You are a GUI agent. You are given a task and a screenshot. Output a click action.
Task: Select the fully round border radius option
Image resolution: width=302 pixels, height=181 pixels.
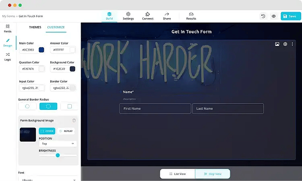[x=27, y=106]
